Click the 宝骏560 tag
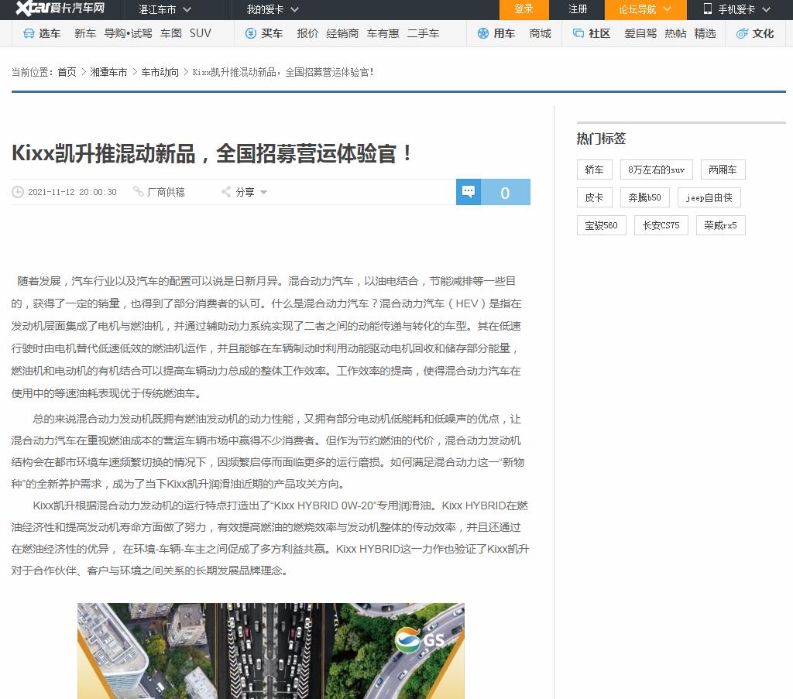793x699 pixels. point(601,225)
